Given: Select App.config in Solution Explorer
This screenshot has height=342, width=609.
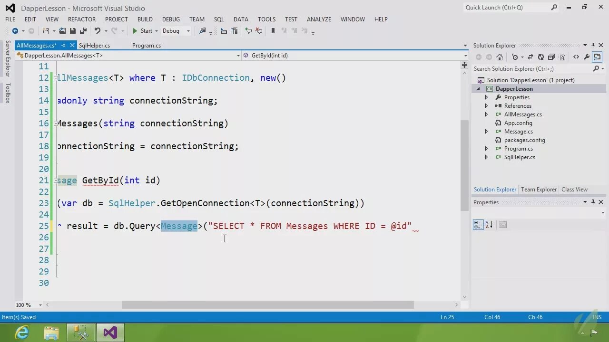Looking at the screenshot, I should tap(518, 123).
